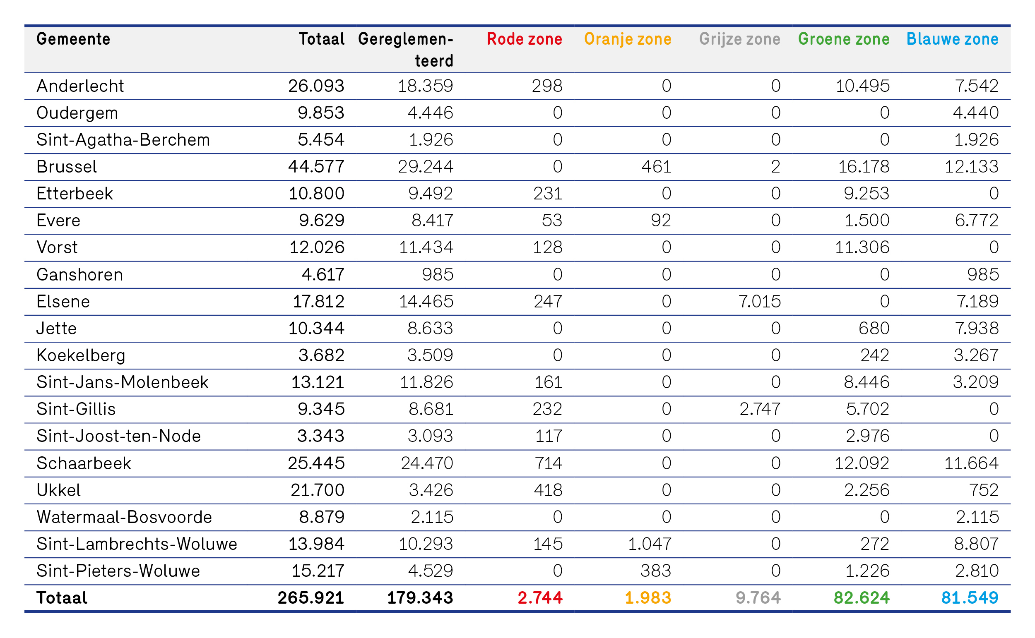Click Koekelberg blue zone value 3.267
The image size is (1035, 638).
(x=976, y=356)
